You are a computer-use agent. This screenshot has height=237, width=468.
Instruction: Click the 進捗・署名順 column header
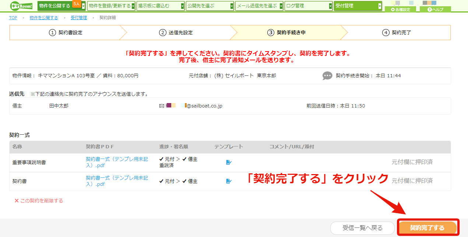coord(174,147)
